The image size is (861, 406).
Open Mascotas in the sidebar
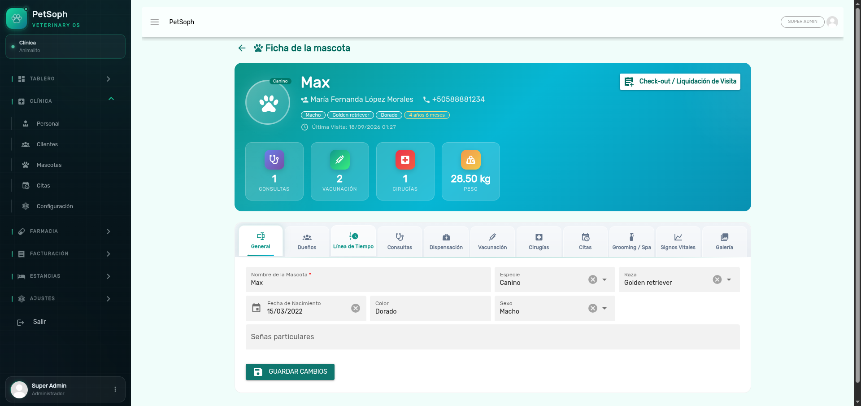(49, 165)
